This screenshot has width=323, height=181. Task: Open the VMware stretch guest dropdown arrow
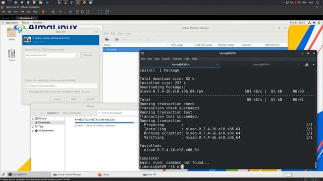tap(111, 12)
